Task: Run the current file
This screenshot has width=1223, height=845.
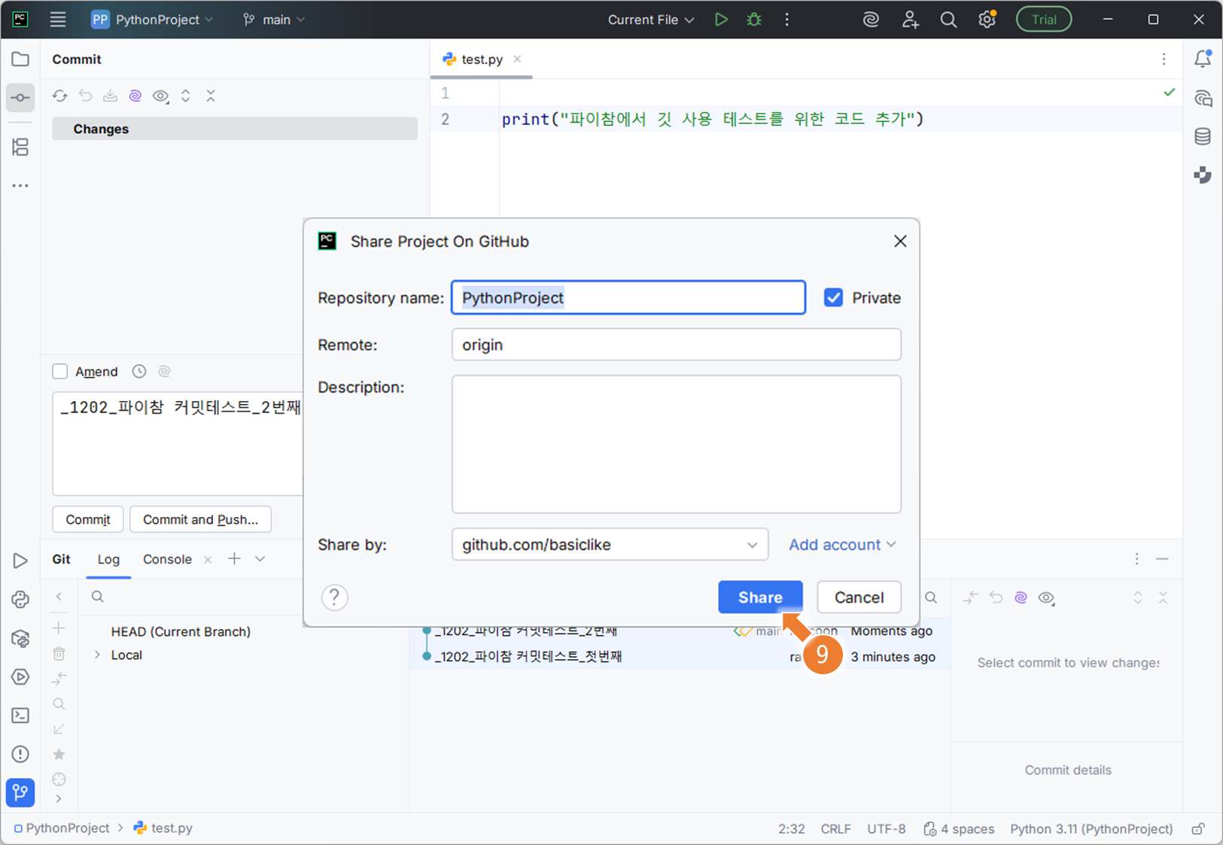Action: pos(721,20)
